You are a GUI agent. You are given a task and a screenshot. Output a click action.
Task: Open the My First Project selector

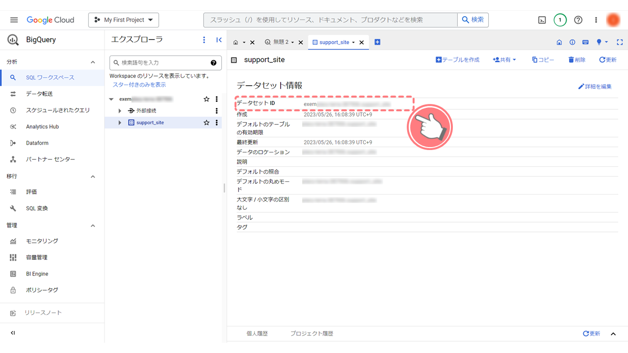[x=124, y=20]
